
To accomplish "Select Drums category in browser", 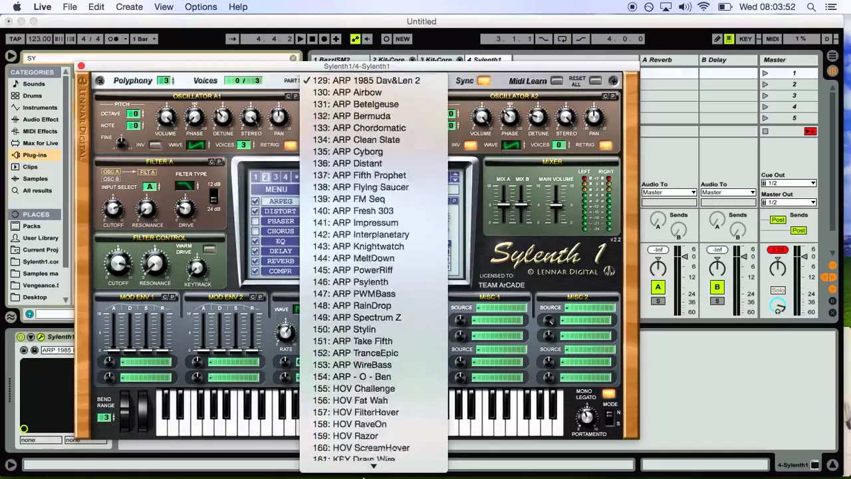I will pos(33,96).
